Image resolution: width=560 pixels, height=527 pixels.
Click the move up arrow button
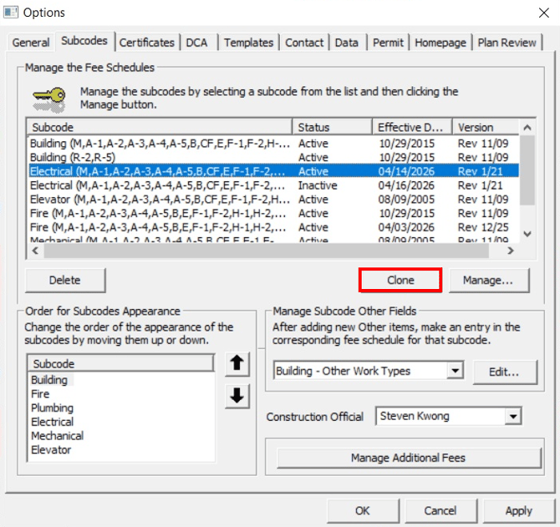coord(238,364)
